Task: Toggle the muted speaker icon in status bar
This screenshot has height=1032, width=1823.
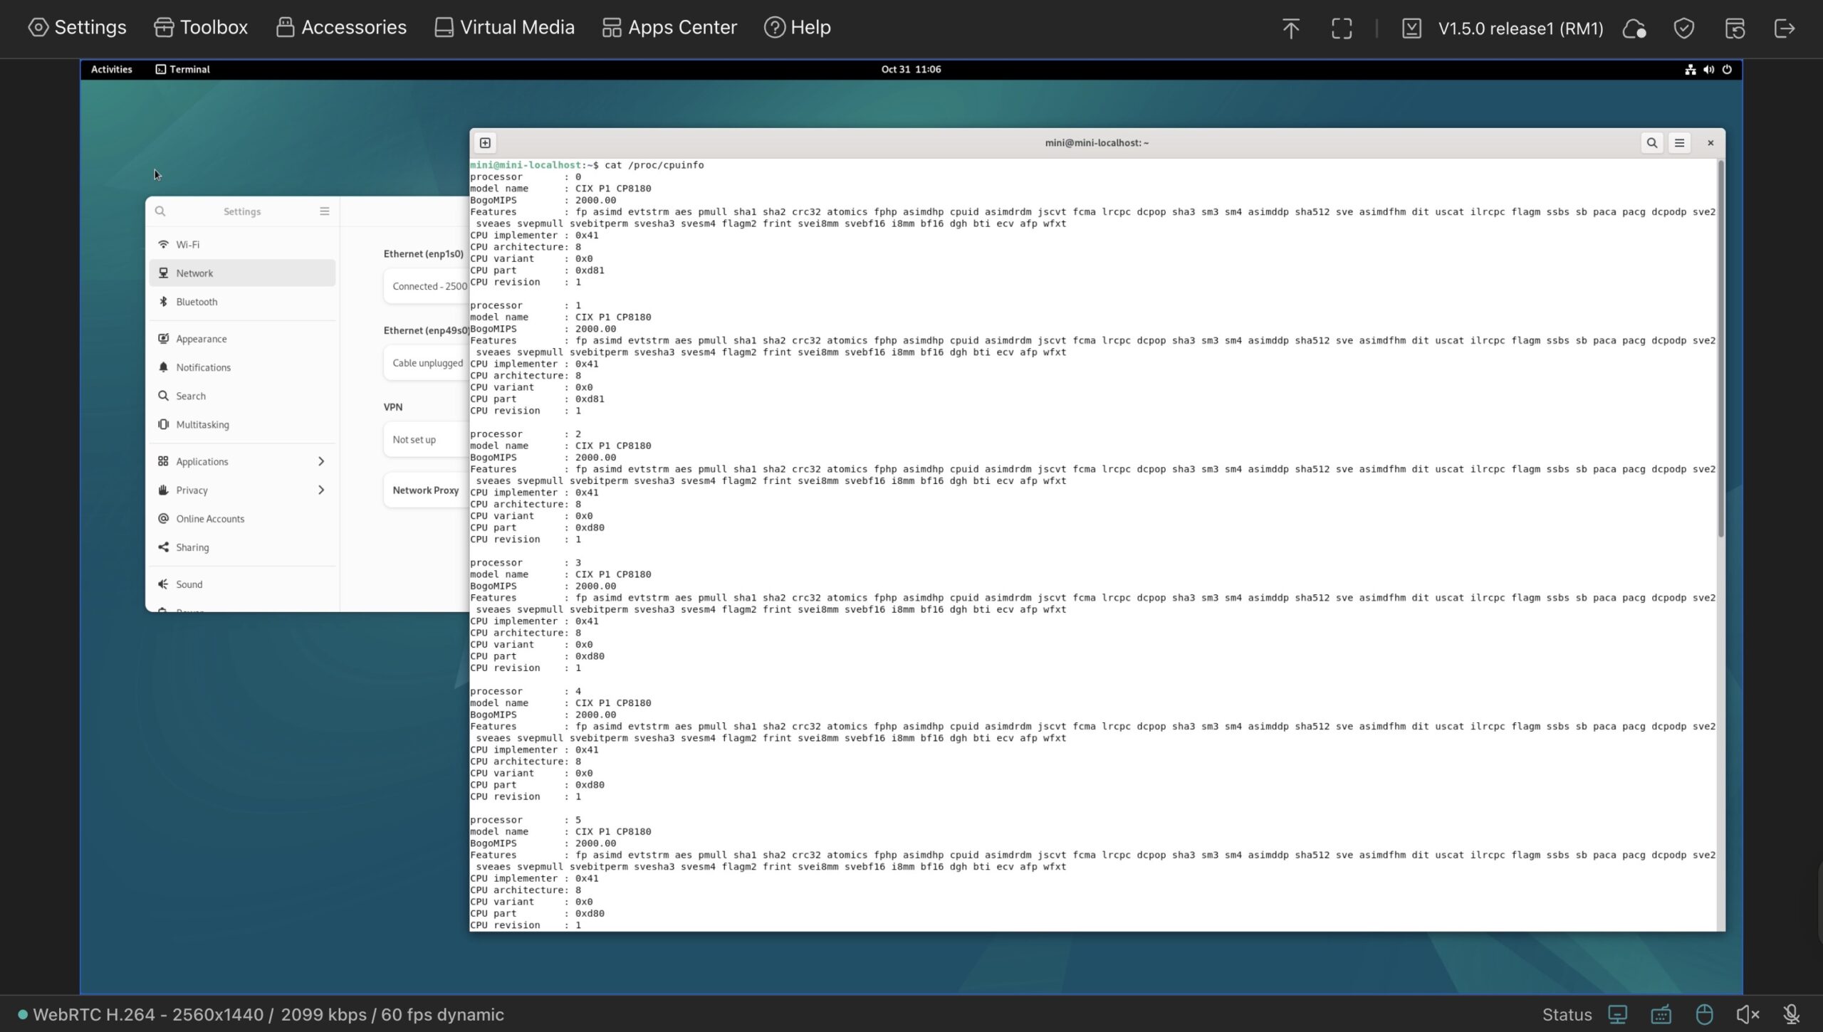Action: tap(1748, 1014)
